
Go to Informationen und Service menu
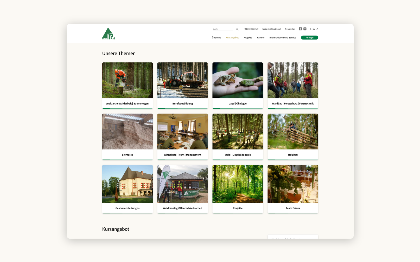click(283, 38)
